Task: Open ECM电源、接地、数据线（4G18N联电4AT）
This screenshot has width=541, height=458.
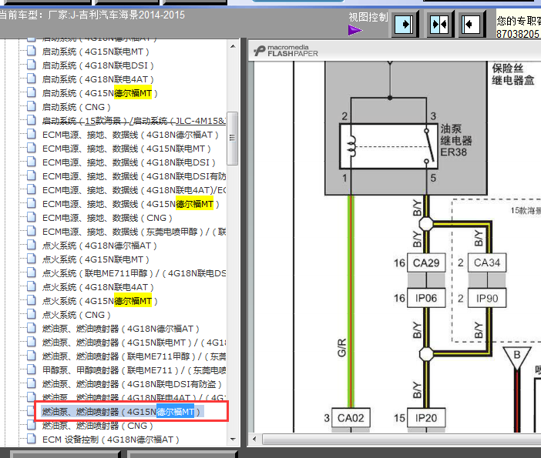Action: (133, 190)
